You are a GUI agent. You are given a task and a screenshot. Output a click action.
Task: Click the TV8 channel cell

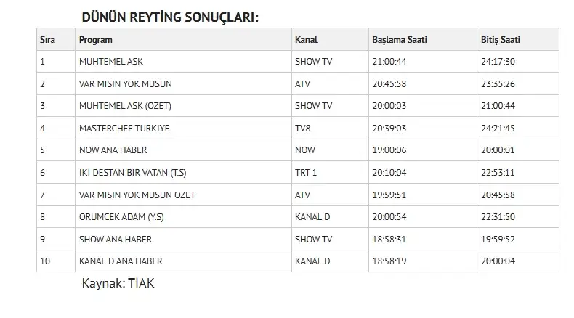tap(330, 128)
